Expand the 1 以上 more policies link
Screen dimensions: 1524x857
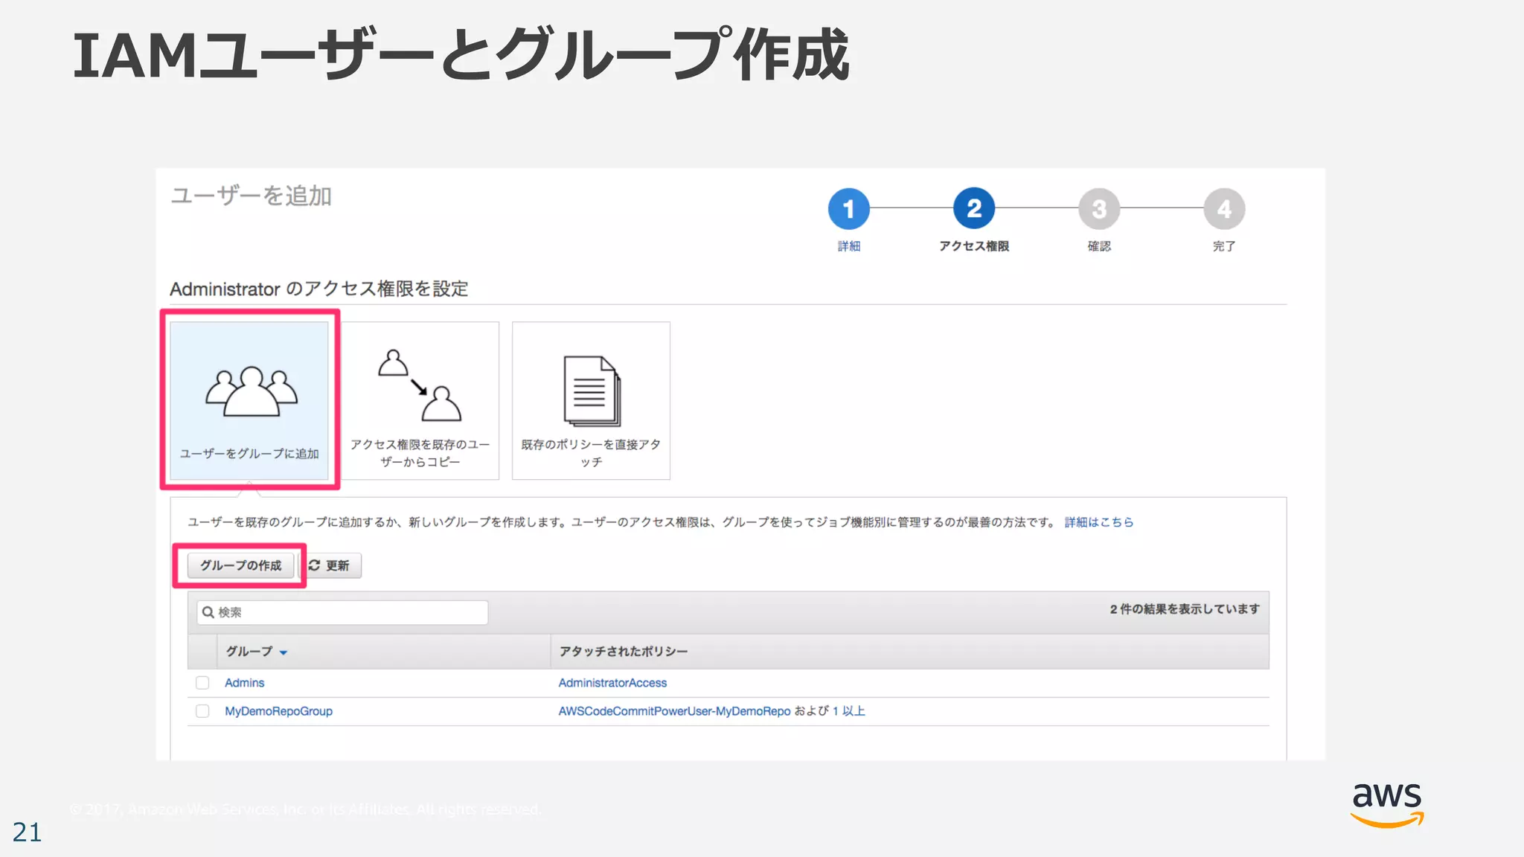[848, 711]
